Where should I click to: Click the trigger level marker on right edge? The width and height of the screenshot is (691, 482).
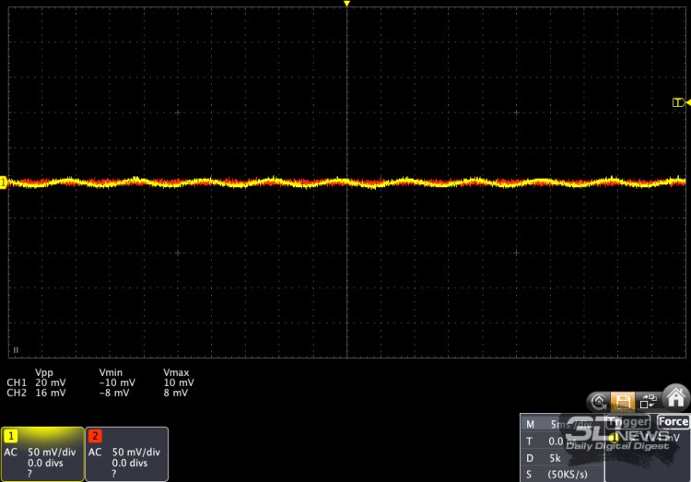(x=681, y=102)
